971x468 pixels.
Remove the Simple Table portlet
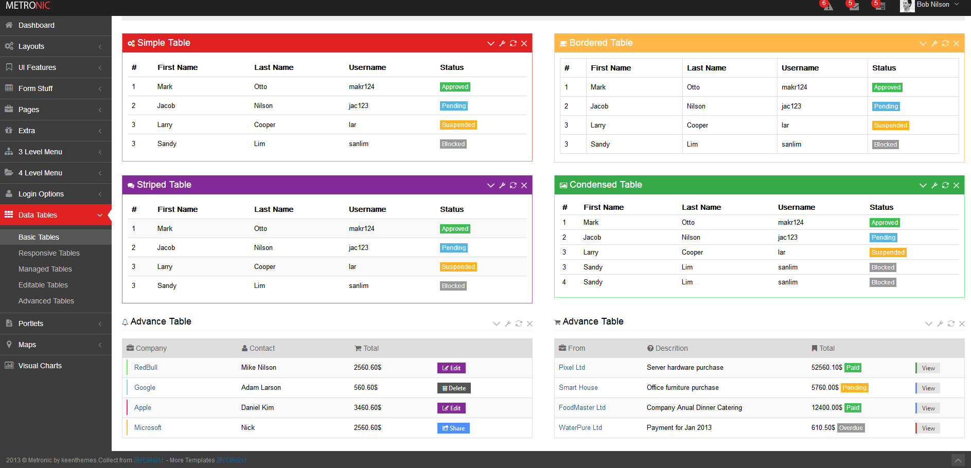click(524, 44)
